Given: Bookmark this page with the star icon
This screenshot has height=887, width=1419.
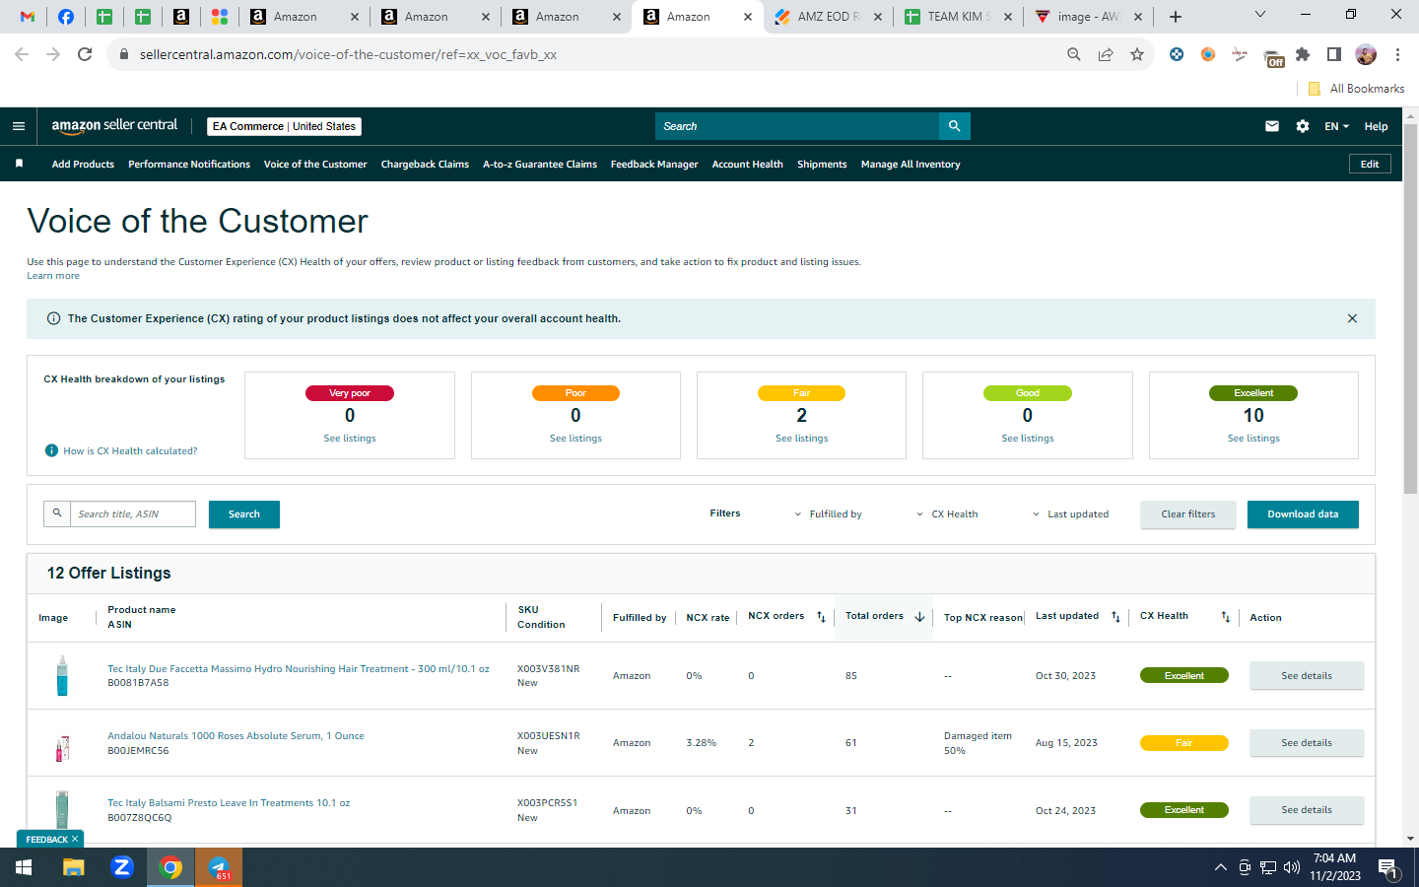Looking at the screenshot, I should coord(1137,54).
